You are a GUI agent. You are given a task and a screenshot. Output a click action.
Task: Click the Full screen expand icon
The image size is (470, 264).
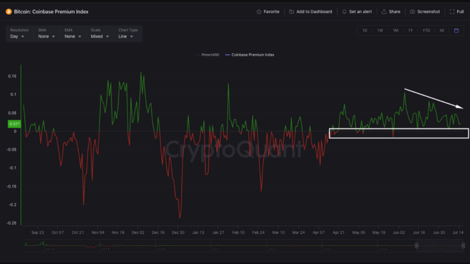452,12
